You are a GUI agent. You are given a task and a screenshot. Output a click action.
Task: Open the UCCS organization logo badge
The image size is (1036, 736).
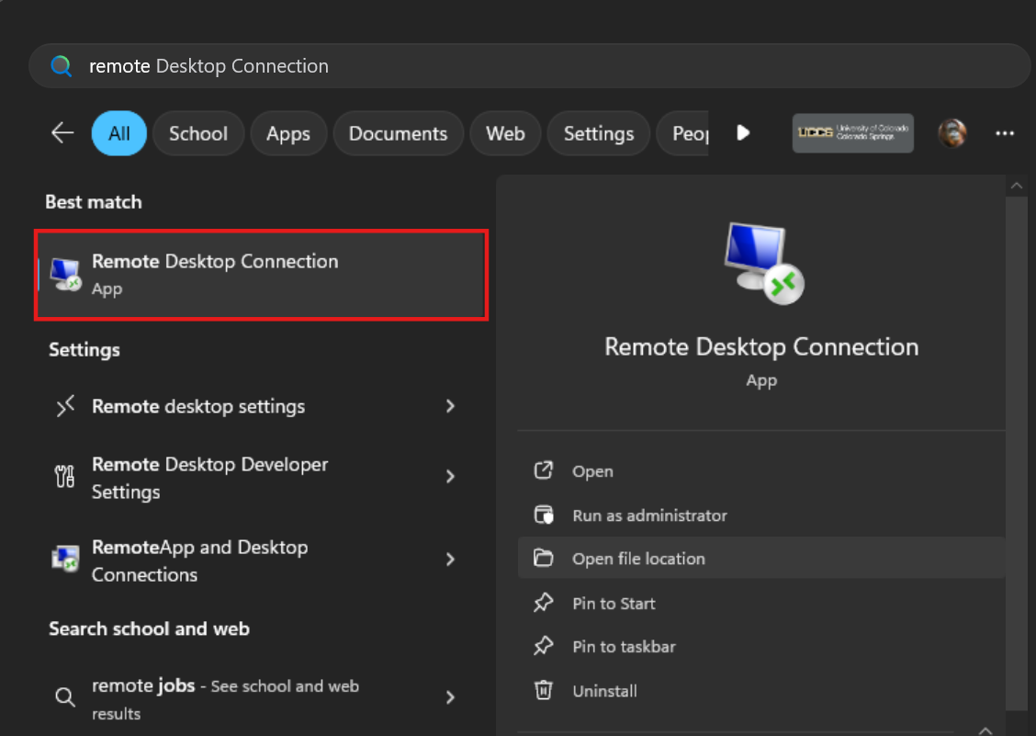tap(853, 133)
